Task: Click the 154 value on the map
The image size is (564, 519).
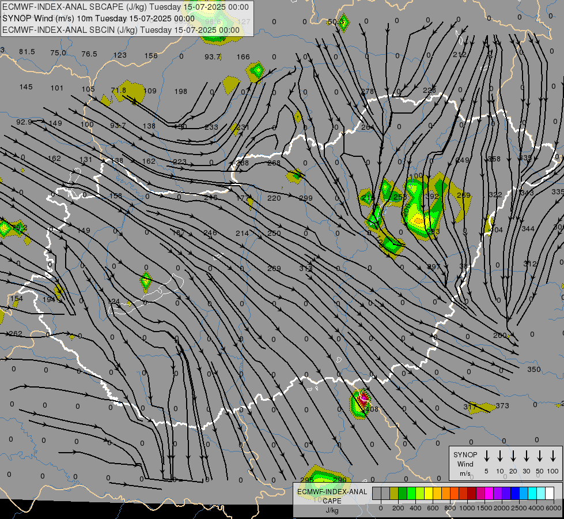Action: click(17, 299)
